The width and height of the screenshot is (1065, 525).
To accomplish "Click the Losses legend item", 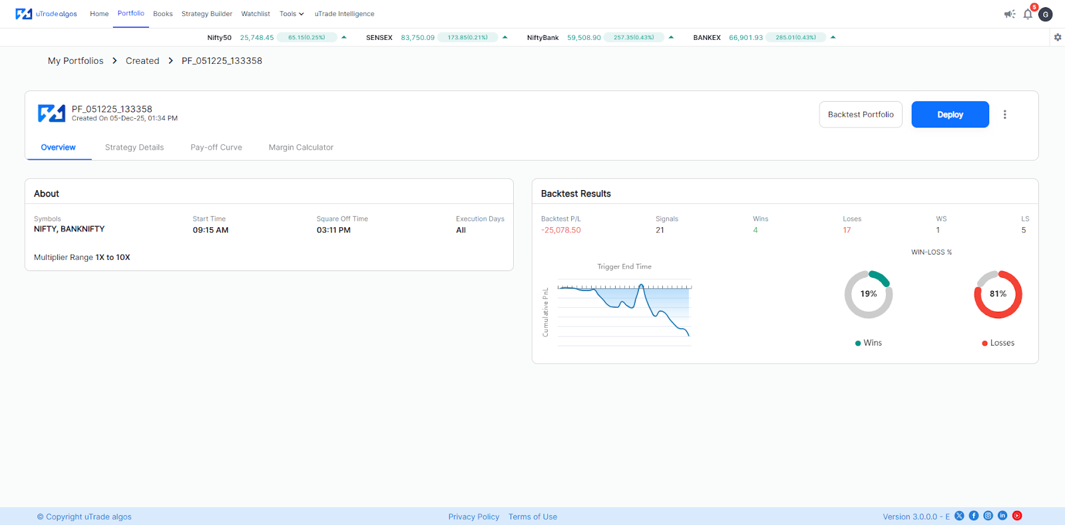I will point(998,343).
